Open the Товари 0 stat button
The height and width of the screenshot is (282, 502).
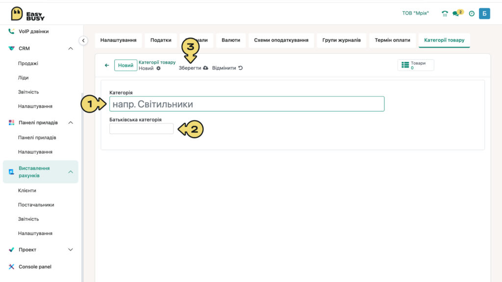(x=416, y=65)
